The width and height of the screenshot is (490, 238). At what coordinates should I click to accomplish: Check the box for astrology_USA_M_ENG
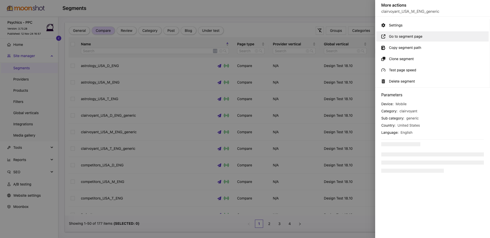point(73,82)
